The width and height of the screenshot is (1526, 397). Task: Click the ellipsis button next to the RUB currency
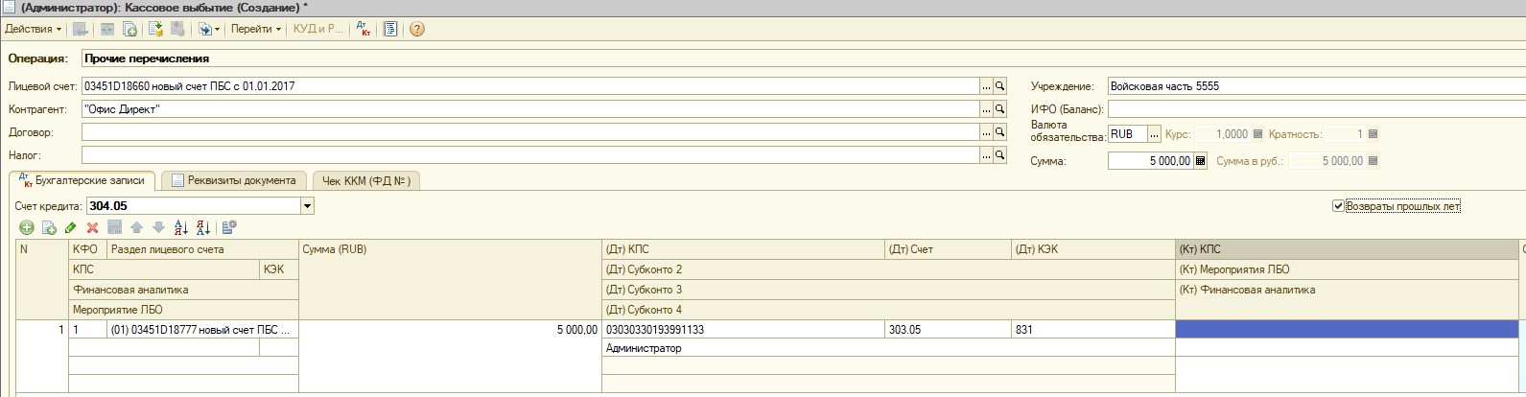[x=1154, y=134]
